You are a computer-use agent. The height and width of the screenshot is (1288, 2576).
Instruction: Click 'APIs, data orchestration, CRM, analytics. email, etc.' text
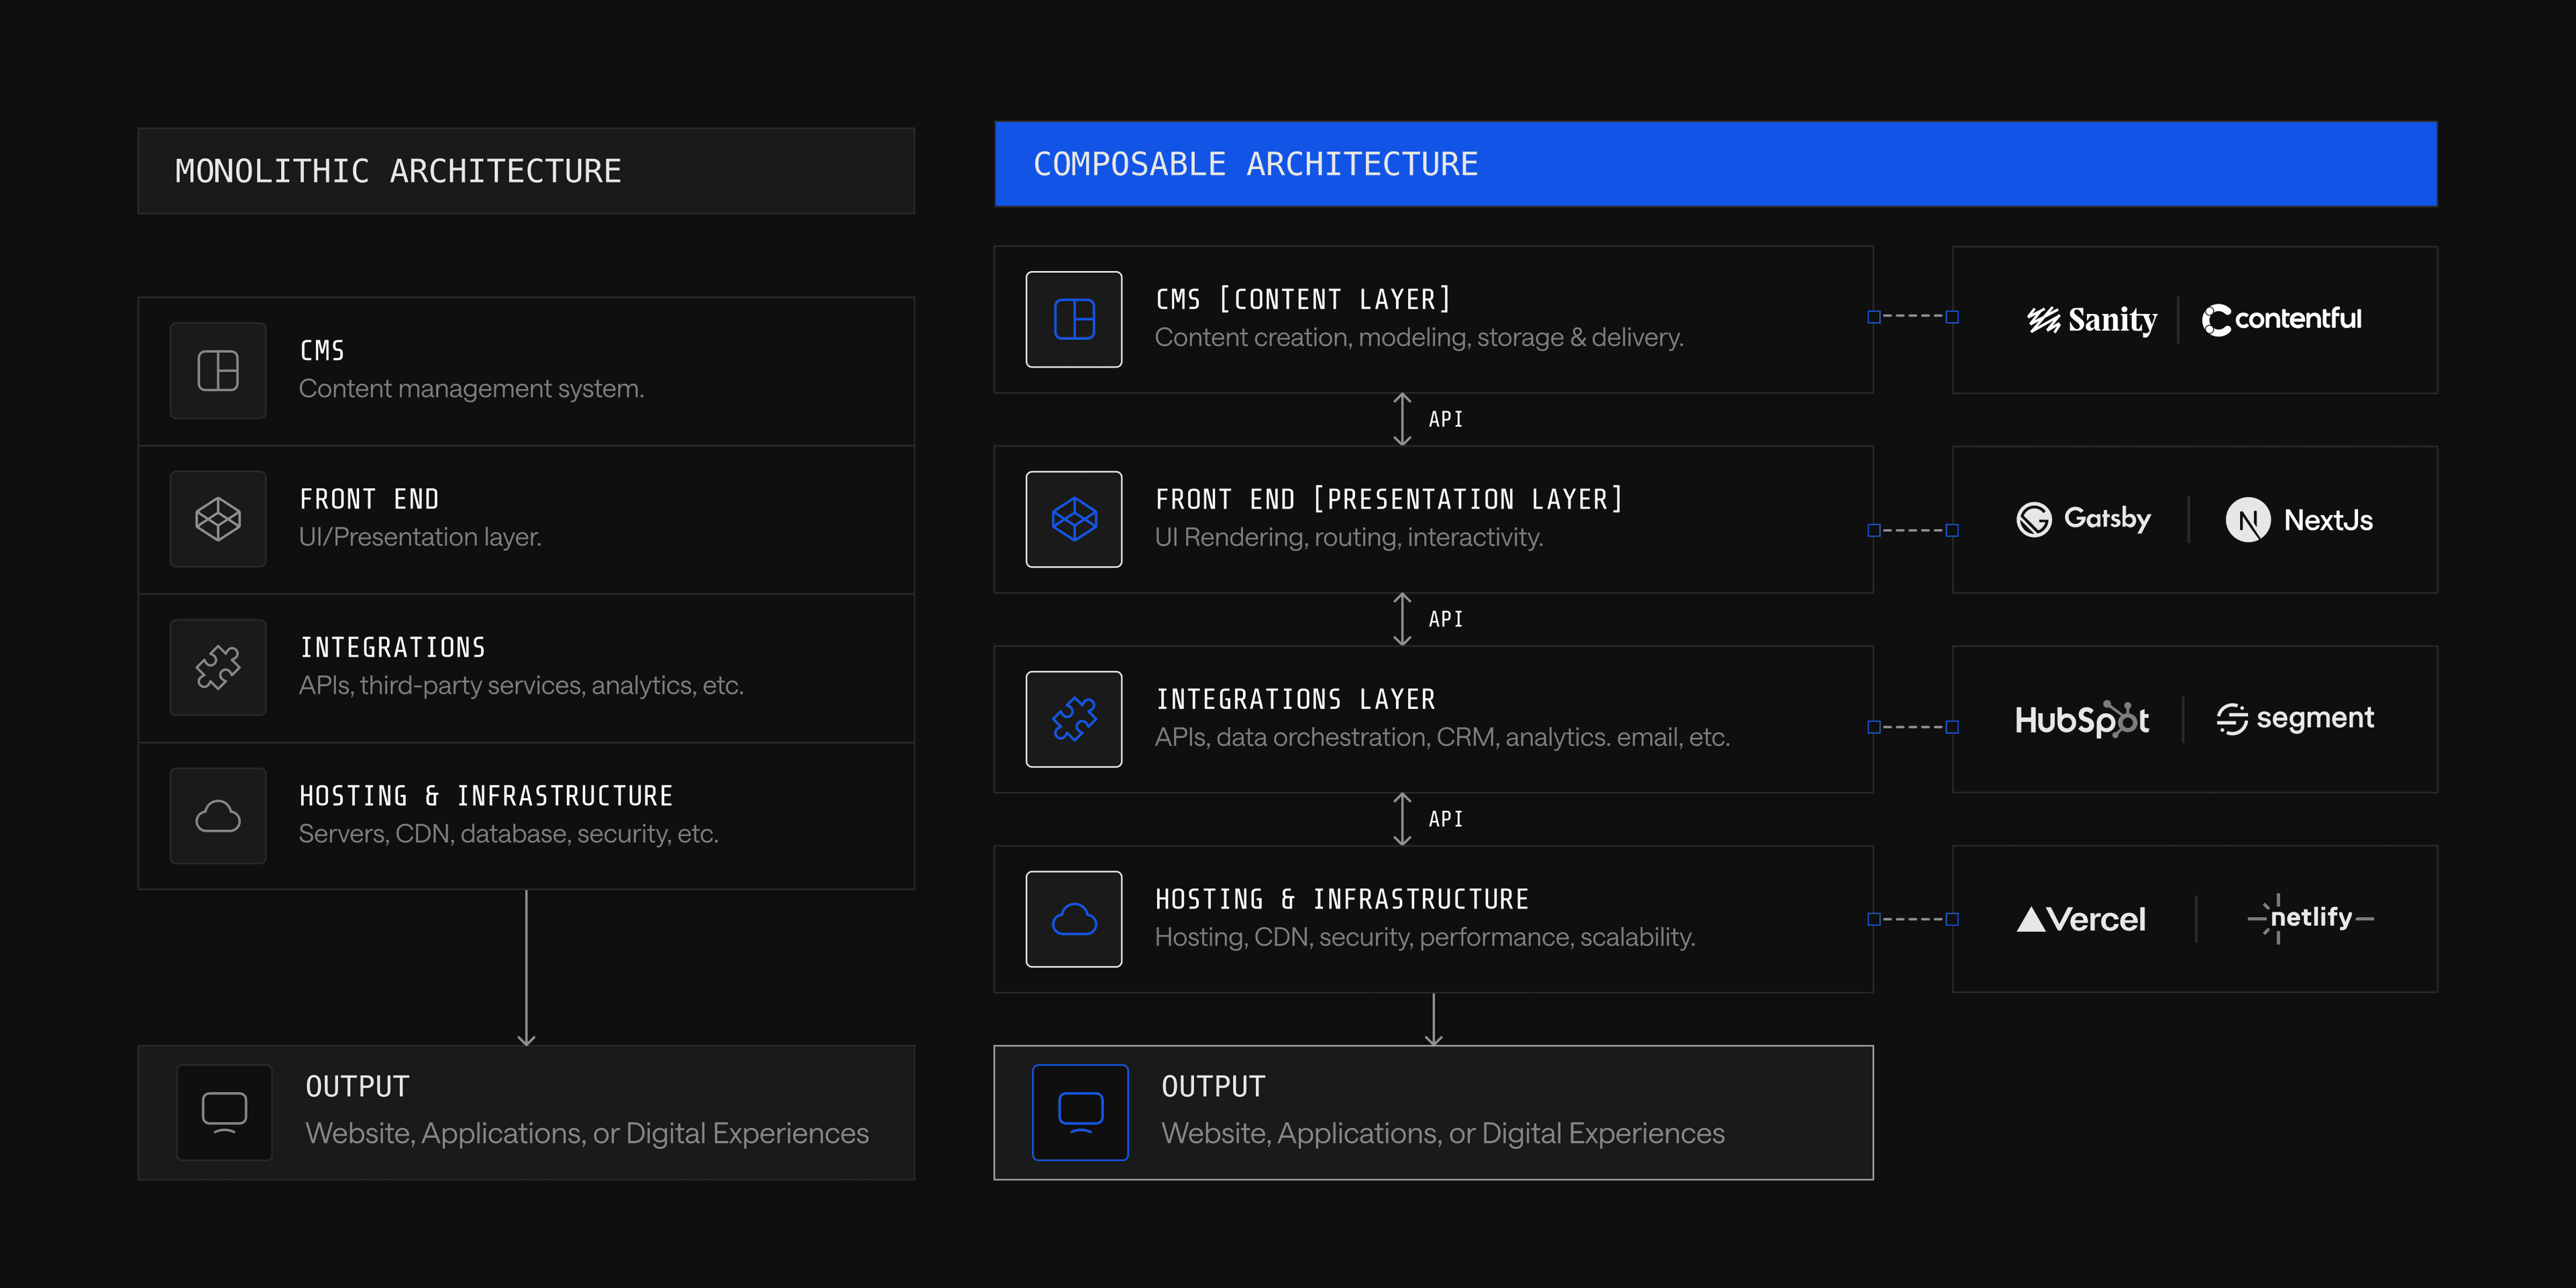[1442, 738]
